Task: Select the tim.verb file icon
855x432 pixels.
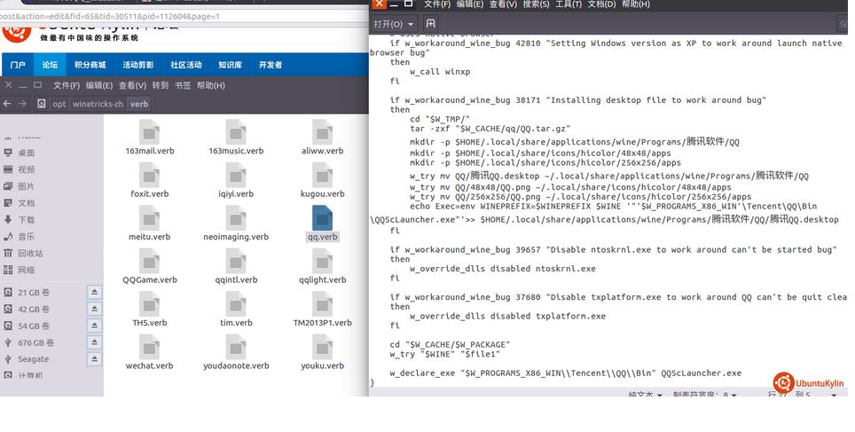Action: (x=236, y=305)
